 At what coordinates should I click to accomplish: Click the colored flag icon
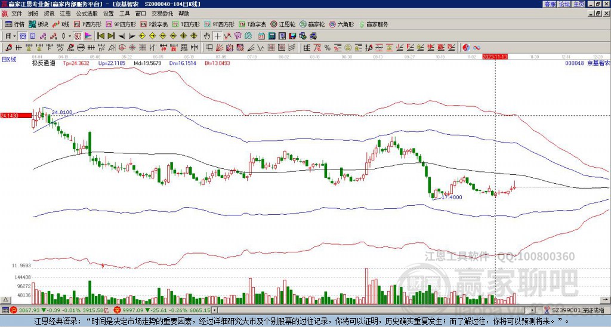pyautogui.click(x=88, y=36)
